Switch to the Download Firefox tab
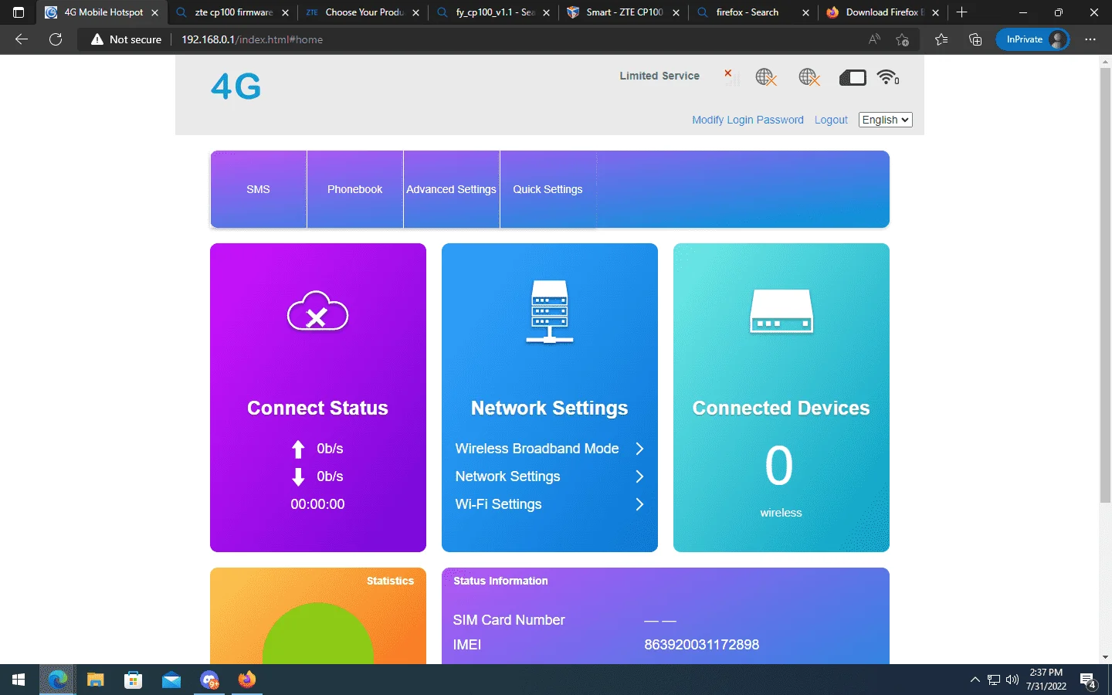The image size is (1112, 695). click(883, 12)
